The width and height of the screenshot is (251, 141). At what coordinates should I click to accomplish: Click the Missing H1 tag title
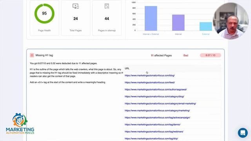point(44,55)
